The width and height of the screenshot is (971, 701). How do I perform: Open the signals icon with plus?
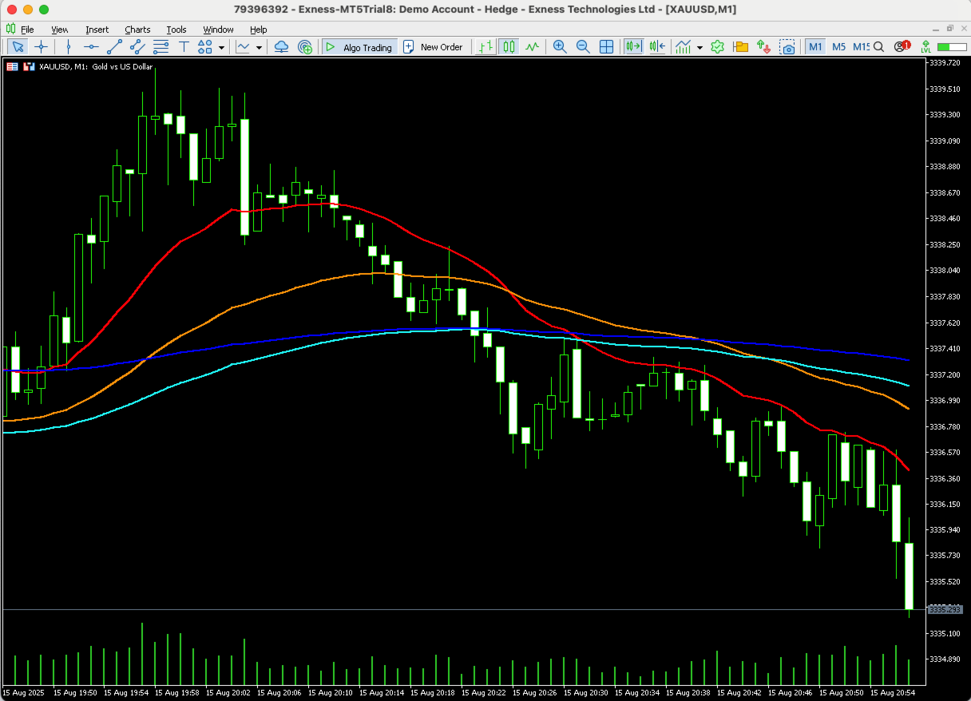tap(304, 47)
